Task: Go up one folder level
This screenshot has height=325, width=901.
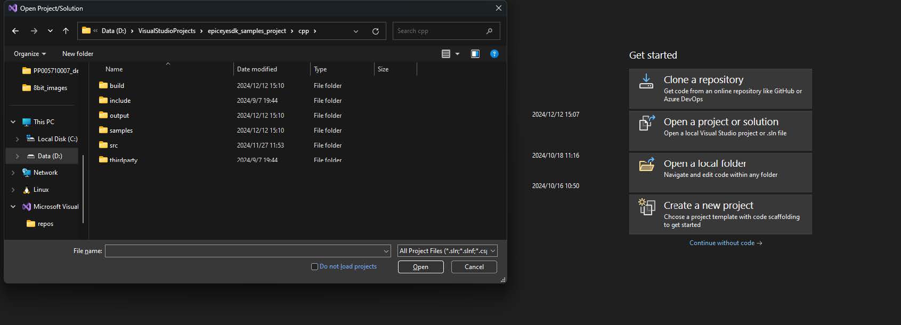Action: pos(66,31)
